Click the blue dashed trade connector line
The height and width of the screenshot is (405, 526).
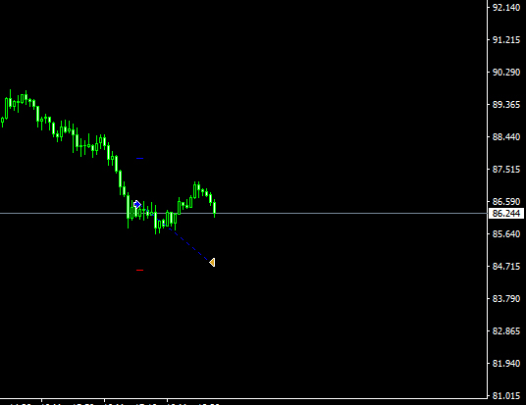tap(189, 245)
